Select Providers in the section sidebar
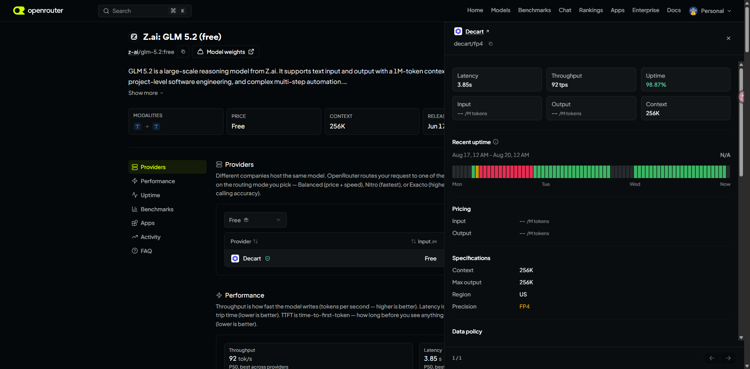The width and height of the screenshot is (750, 369). (168, 167)
